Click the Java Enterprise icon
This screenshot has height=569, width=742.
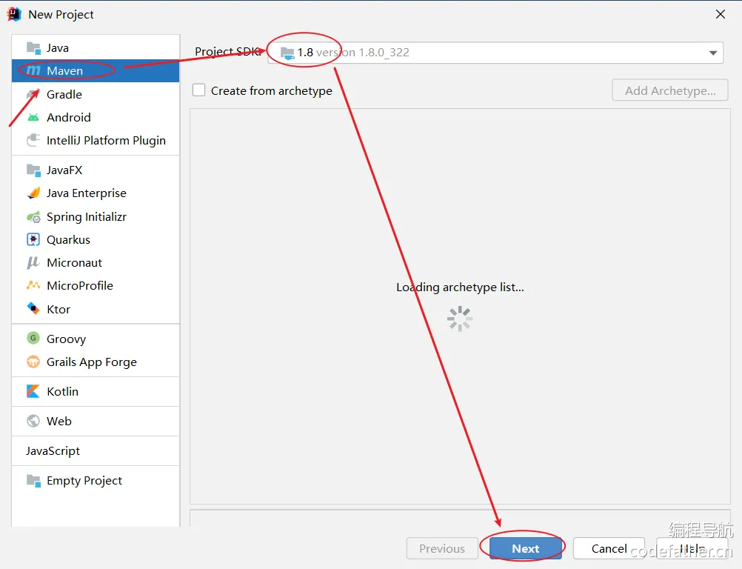pos(33,193)
